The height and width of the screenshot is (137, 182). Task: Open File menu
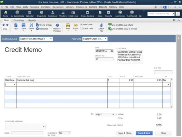coord(6,7)
